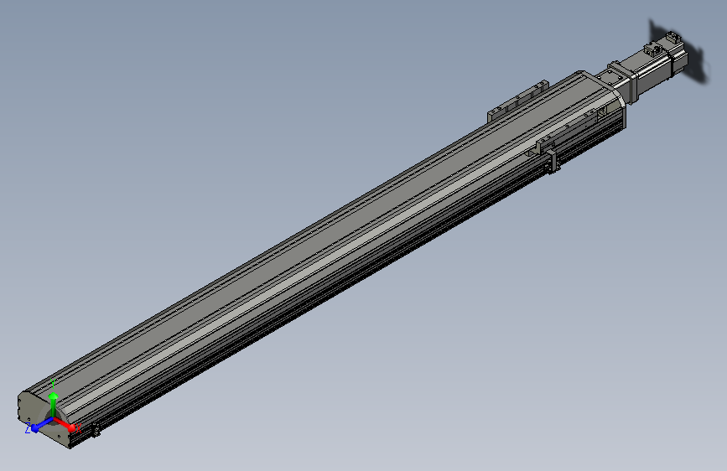Select the mounting block behind the rail top

(x=518, y=101)
